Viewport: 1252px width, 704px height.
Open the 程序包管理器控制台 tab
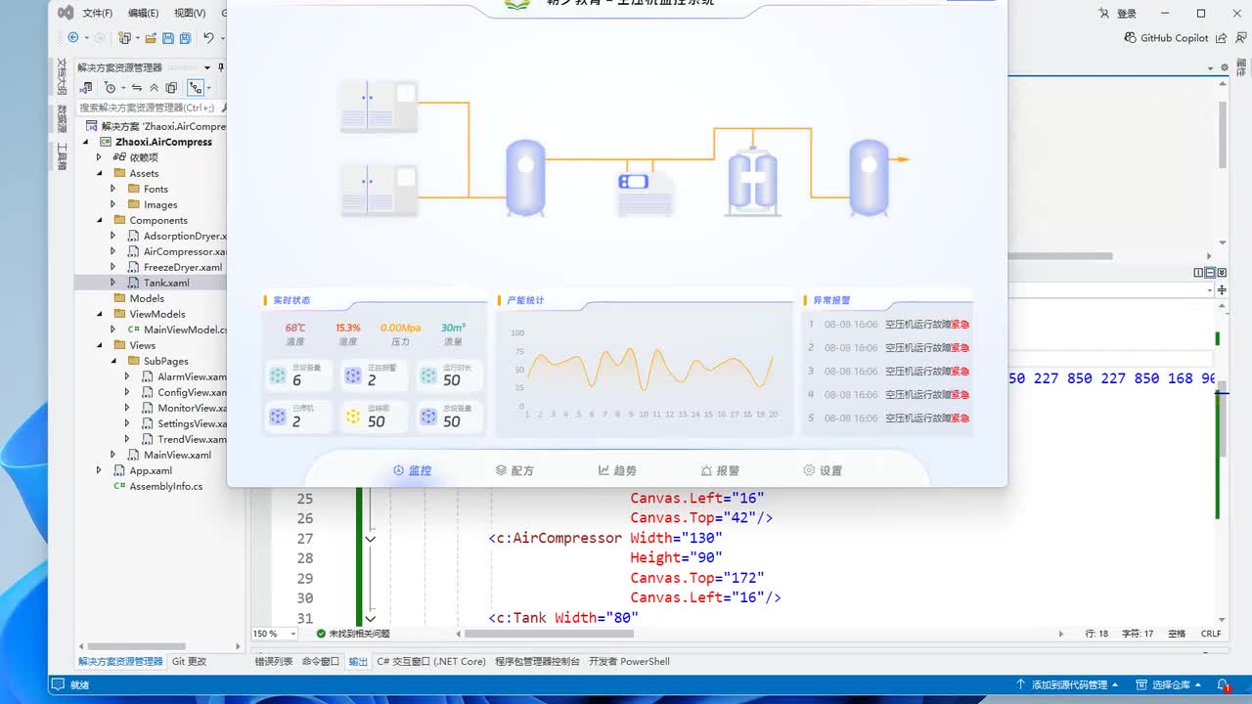click(x=537, y=661)
